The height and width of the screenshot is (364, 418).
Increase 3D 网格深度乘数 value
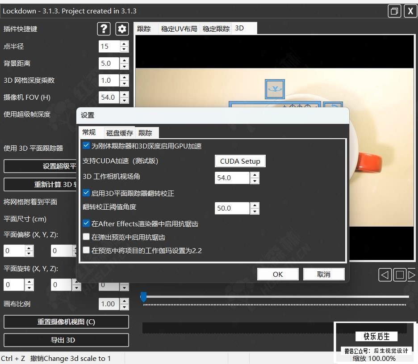click(x=124, y=78)
